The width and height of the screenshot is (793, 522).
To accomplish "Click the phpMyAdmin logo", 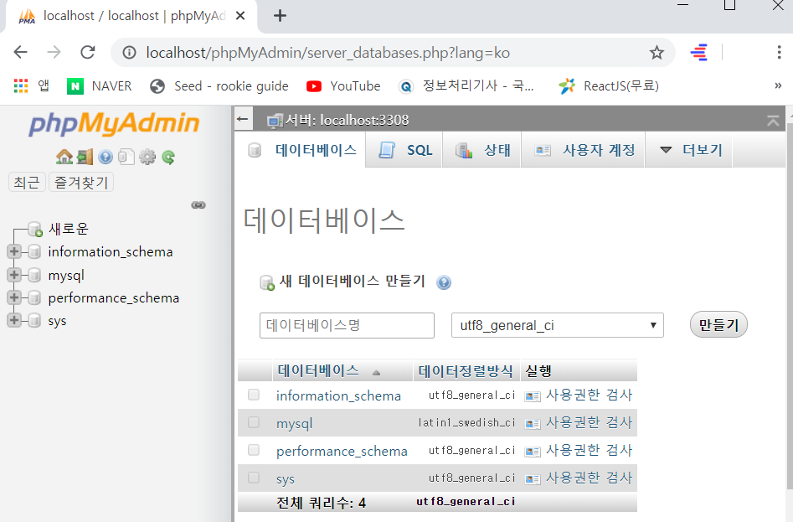I will pyautogui.click(x=115, y=124).
